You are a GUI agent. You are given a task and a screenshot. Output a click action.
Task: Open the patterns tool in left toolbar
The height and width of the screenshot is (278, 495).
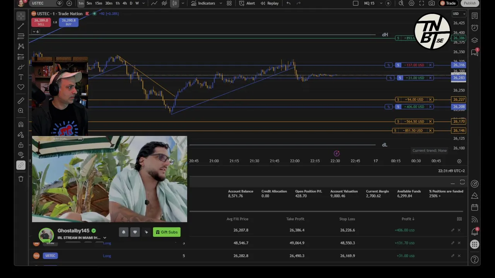coord(21,46)
